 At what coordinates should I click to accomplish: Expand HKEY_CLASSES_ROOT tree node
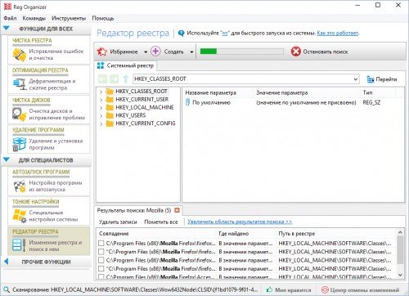click(x=101, y=92)
